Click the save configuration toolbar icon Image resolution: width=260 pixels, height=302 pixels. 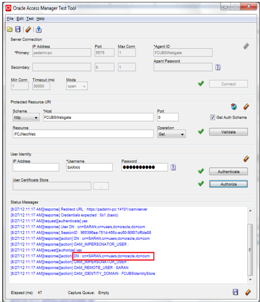coord(18,29)
